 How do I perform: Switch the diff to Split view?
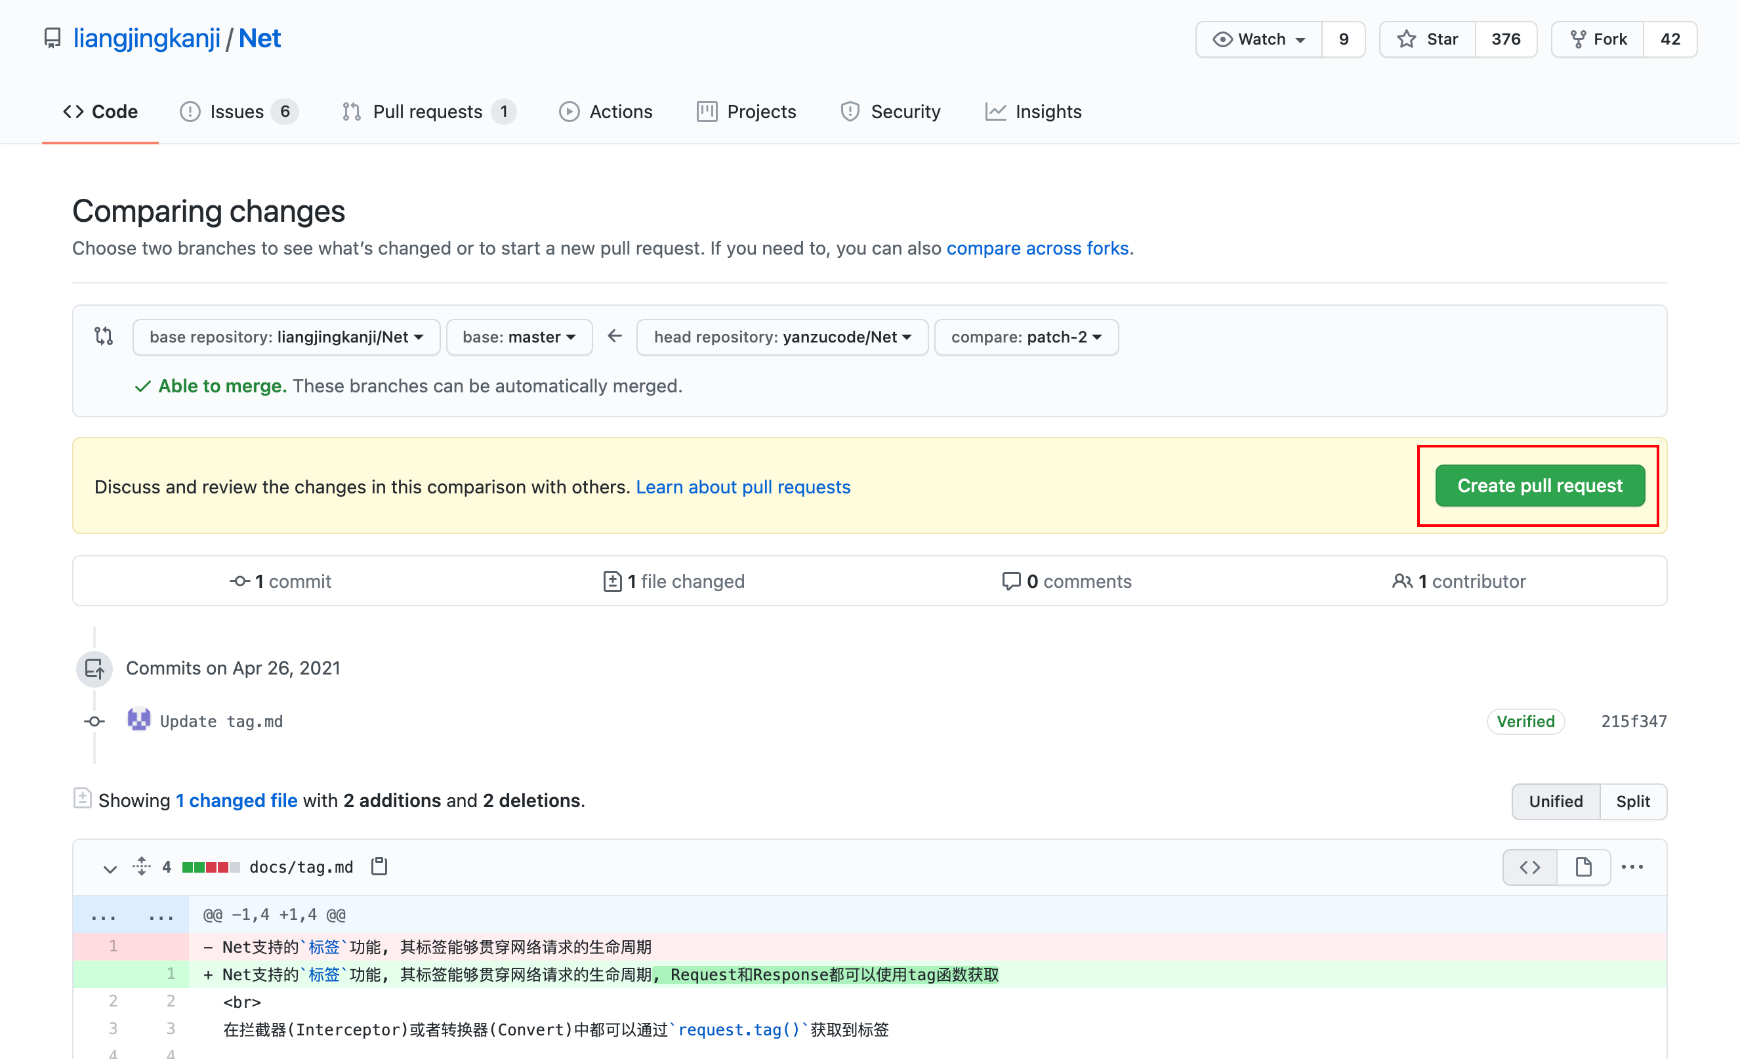(1632, 801)
